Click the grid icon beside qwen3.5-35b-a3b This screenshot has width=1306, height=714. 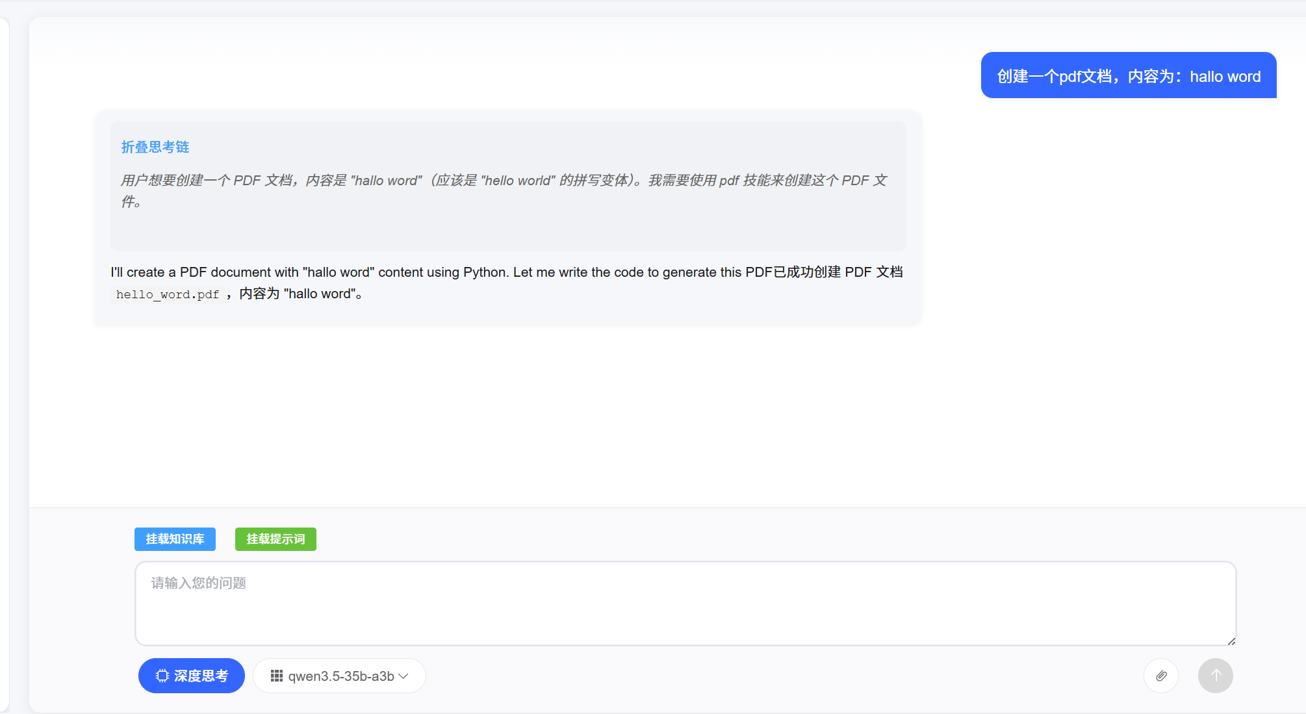point(277,676)
